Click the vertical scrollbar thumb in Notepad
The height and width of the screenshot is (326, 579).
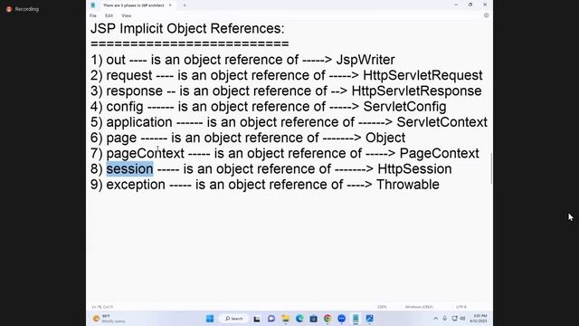coord(491,168)
